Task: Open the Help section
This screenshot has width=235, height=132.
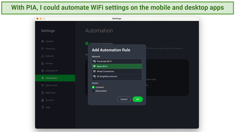Action: tap(55, 108)
